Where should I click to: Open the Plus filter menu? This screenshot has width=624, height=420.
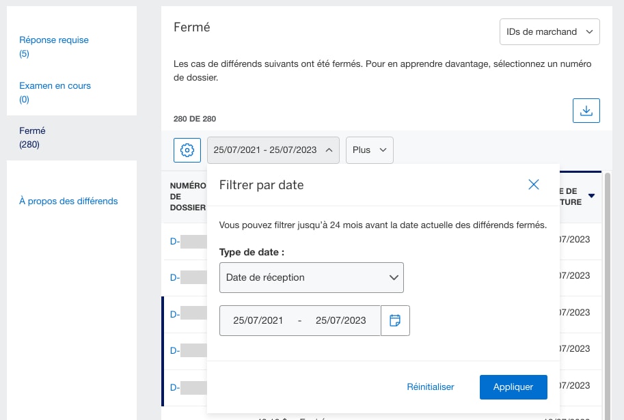click(369, 150)
